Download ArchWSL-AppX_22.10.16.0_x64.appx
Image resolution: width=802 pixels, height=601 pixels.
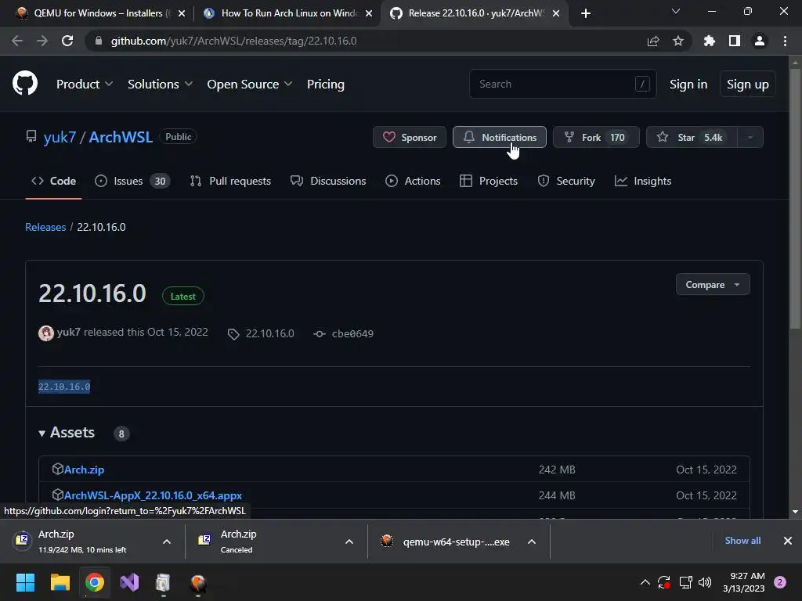[153, 495]
